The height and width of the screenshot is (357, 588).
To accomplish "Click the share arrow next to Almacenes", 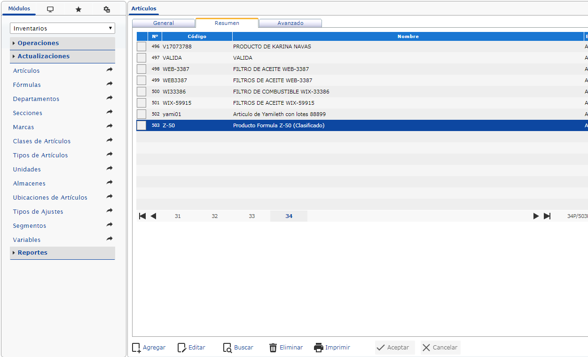I will point(110,182).
